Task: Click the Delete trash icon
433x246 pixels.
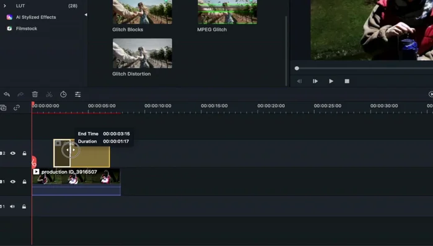Action: click(x=35, y=94)
